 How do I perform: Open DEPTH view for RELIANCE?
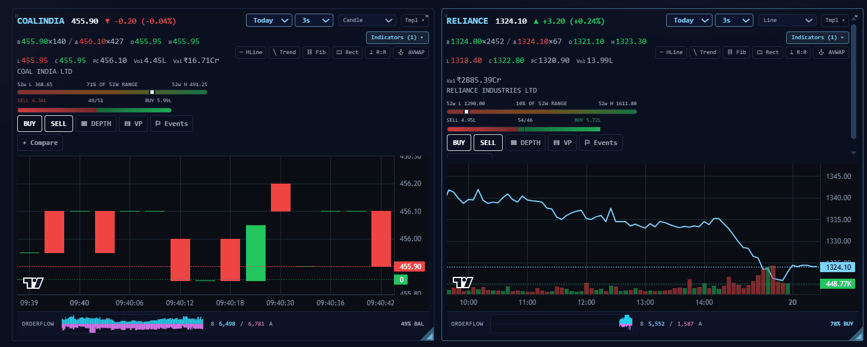[x=525, y=143]
